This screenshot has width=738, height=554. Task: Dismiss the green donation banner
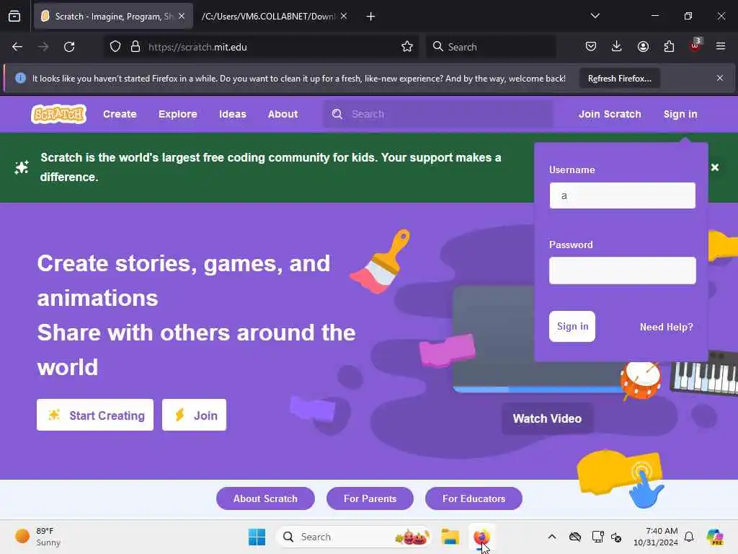click(715, 167)
